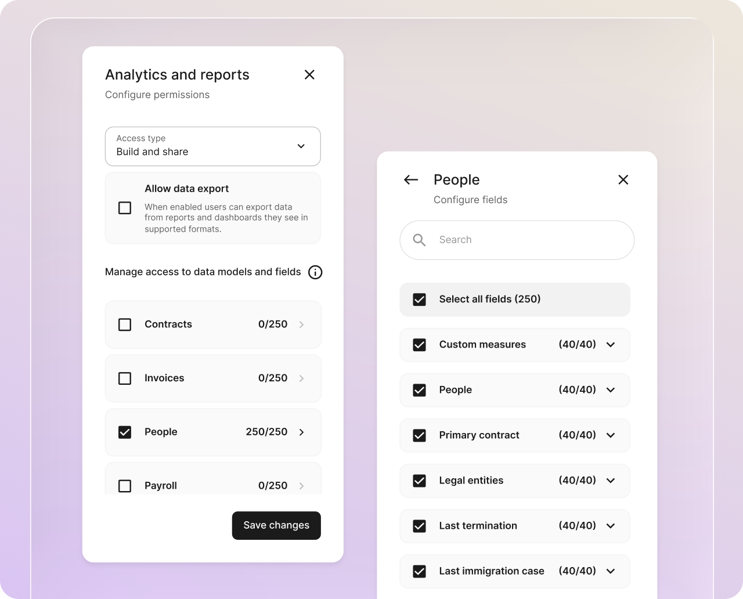The image size is (743, 599).
Task: Focus the Search fields input
Action: 517,240
